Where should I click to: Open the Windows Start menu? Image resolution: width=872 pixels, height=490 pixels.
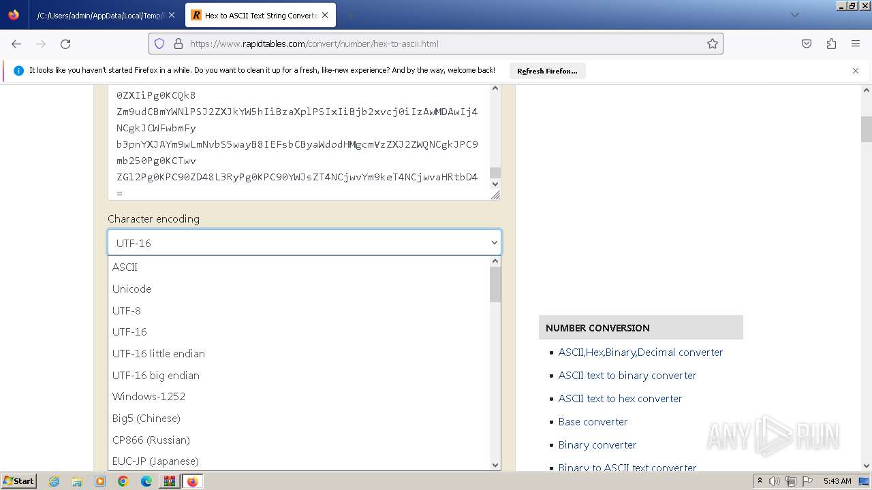pyautogui.click(x=19, y=480)
